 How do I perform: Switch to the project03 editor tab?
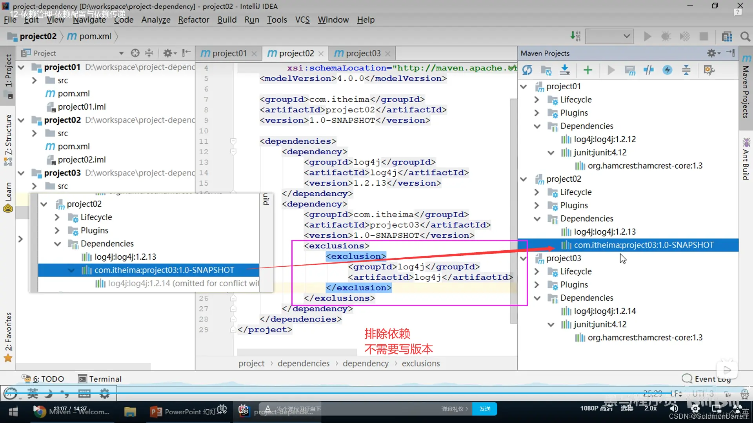363,53
